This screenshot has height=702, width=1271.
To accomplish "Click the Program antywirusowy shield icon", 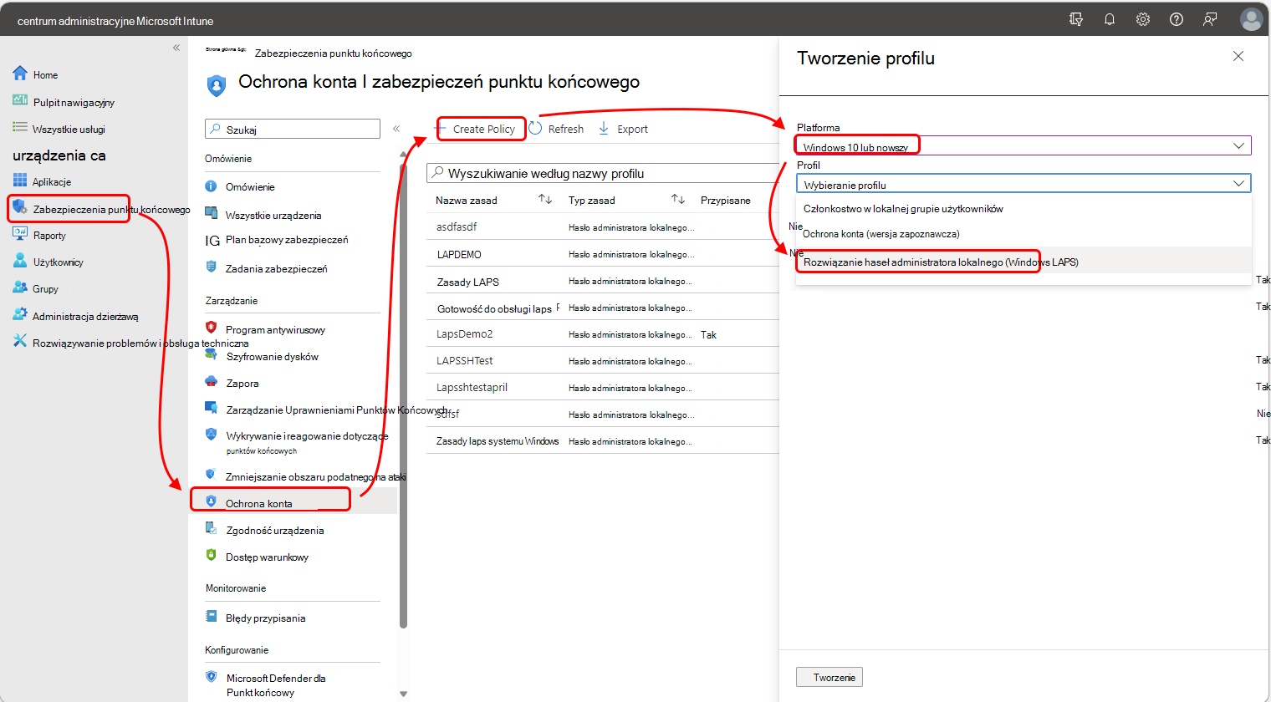I will point(212,328).
